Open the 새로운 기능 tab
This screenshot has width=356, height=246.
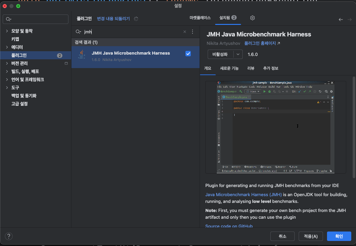pyautogui.click(x=229, y=68)
